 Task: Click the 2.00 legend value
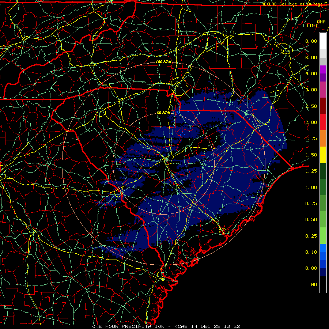pyautogui.click(x=311, y=122)
